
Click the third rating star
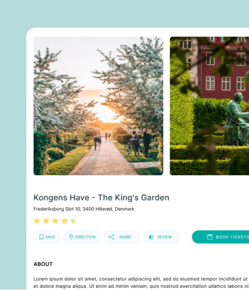click(55, 221)
